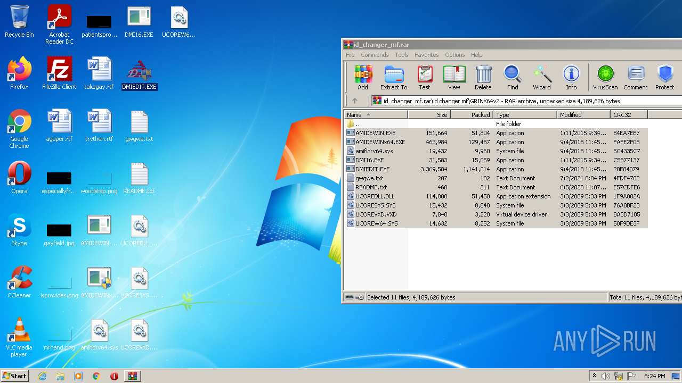Image resolution: width=682 pixels, height=383 pixels.
Task: Select the Google Chrome desktop shortcut
Action: 19,129
